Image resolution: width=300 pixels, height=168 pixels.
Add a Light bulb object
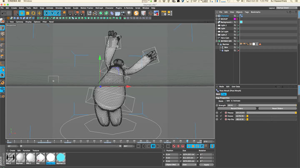129,13
